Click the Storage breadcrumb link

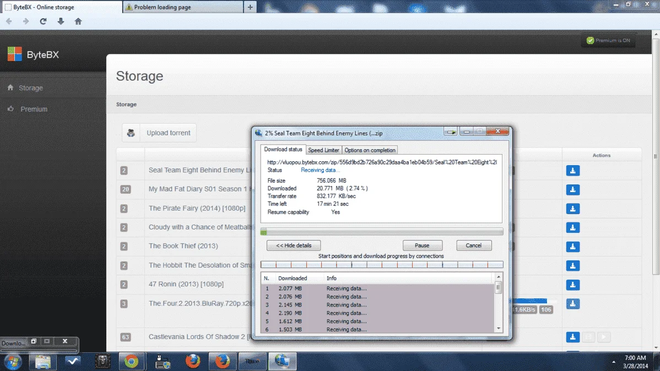126,105
